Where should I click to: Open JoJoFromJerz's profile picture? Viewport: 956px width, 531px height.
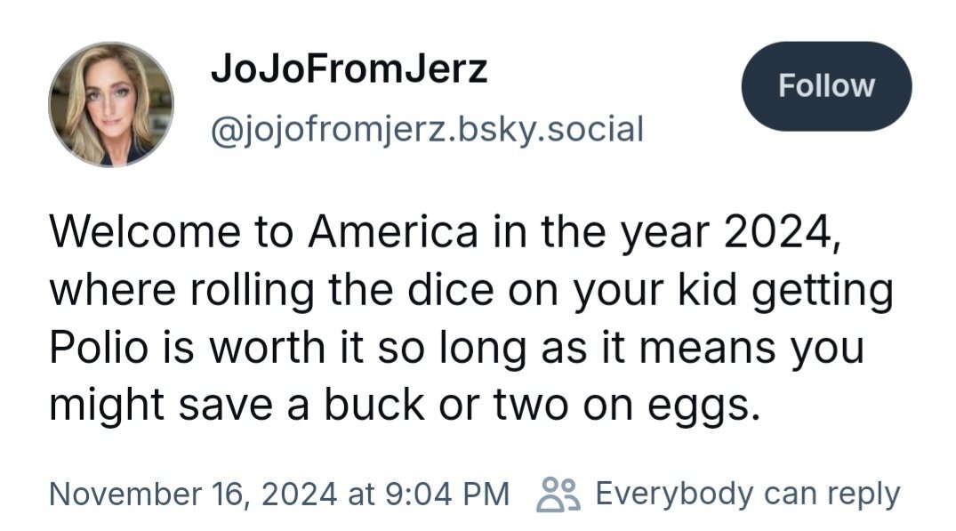point(111,105)
